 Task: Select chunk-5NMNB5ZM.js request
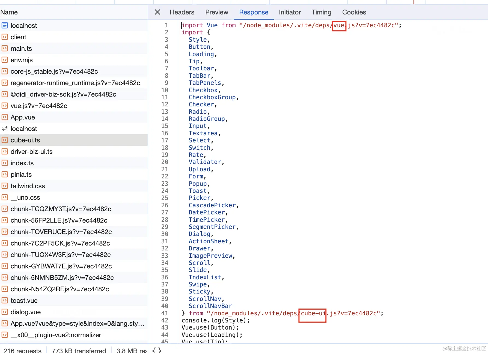point(74,278)
